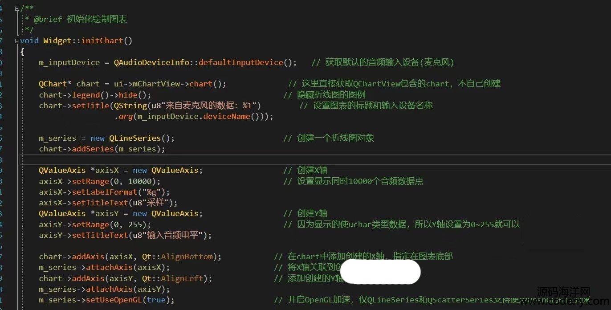Click QLineSeries after the new keyword
611x310 pixels.
135,138
